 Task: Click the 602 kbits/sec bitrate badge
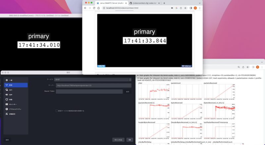click(186, 66)
